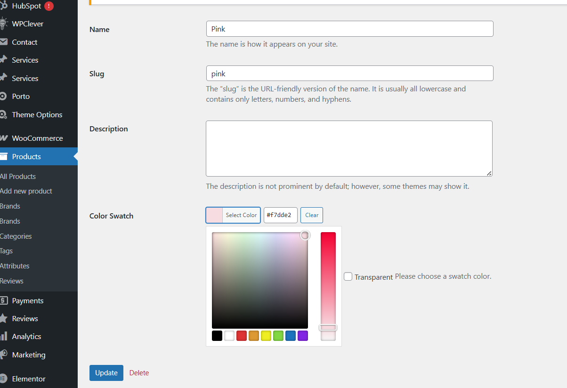Click the pink current-color preview swatch
This screenshot has height=388, width=567.
point(214,215)
